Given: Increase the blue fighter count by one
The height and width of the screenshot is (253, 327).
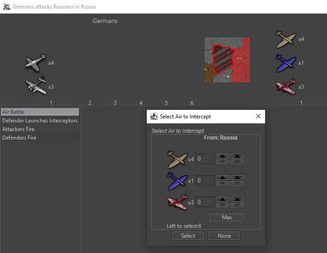Looking at the screenshot, I should click(x=221, y=178).
